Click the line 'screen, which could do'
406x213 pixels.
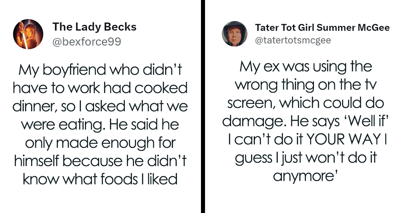pos(306,103)
